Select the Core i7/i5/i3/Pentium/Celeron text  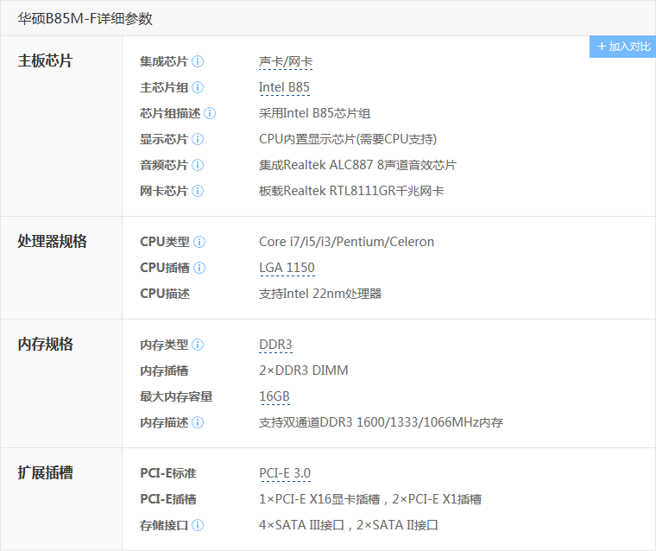347,242
